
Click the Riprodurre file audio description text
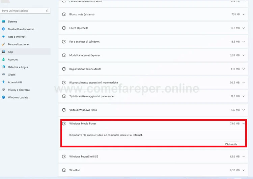[x=106, y=135]
